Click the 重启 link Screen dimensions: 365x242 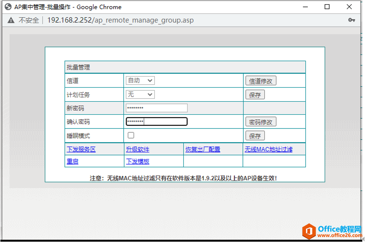tap(72, 161)
